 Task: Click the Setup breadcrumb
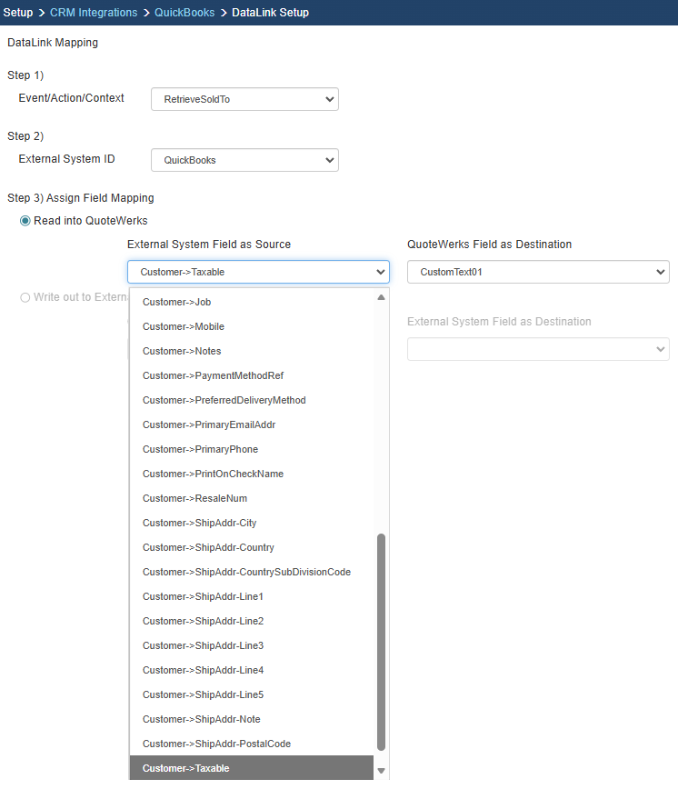click(x=18, y=13)
